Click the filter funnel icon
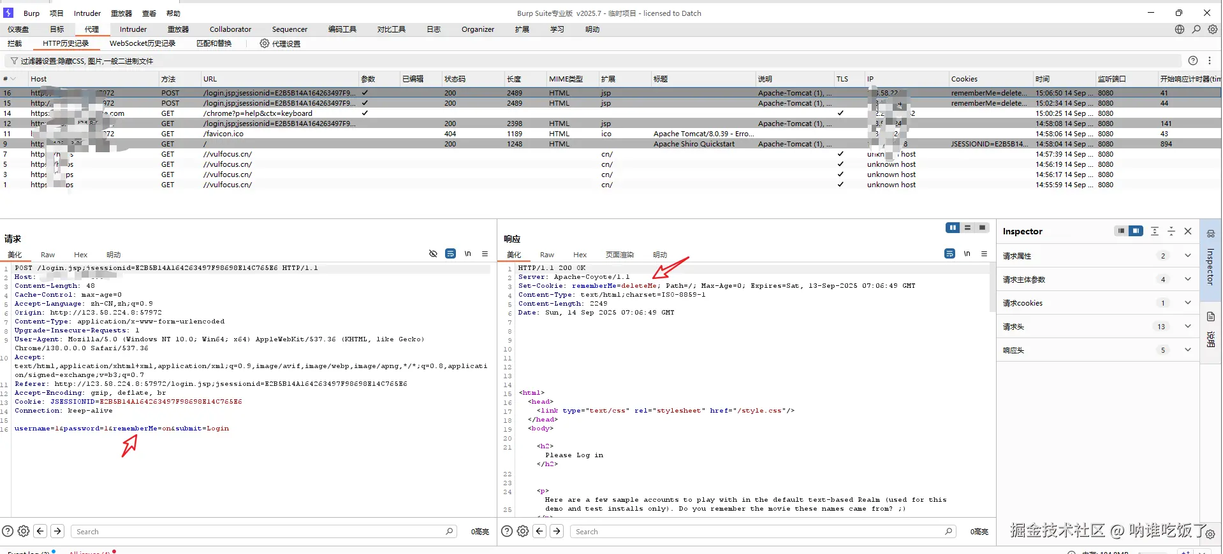 point(14,61)
